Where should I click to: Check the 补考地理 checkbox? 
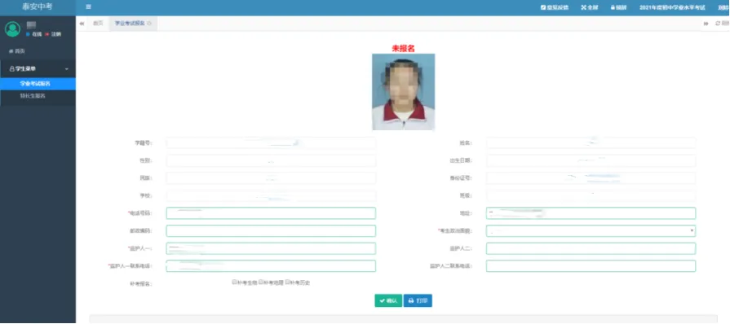pyautogui.click(x=261, y=282)
